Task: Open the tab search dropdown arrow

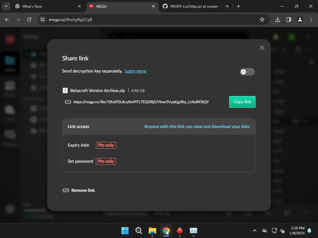Action: pos(6,6)
